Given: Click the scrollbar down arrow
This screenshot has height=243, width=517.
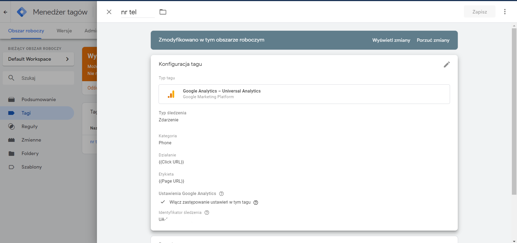Looking at the screenshot, I should click(514, 241).
